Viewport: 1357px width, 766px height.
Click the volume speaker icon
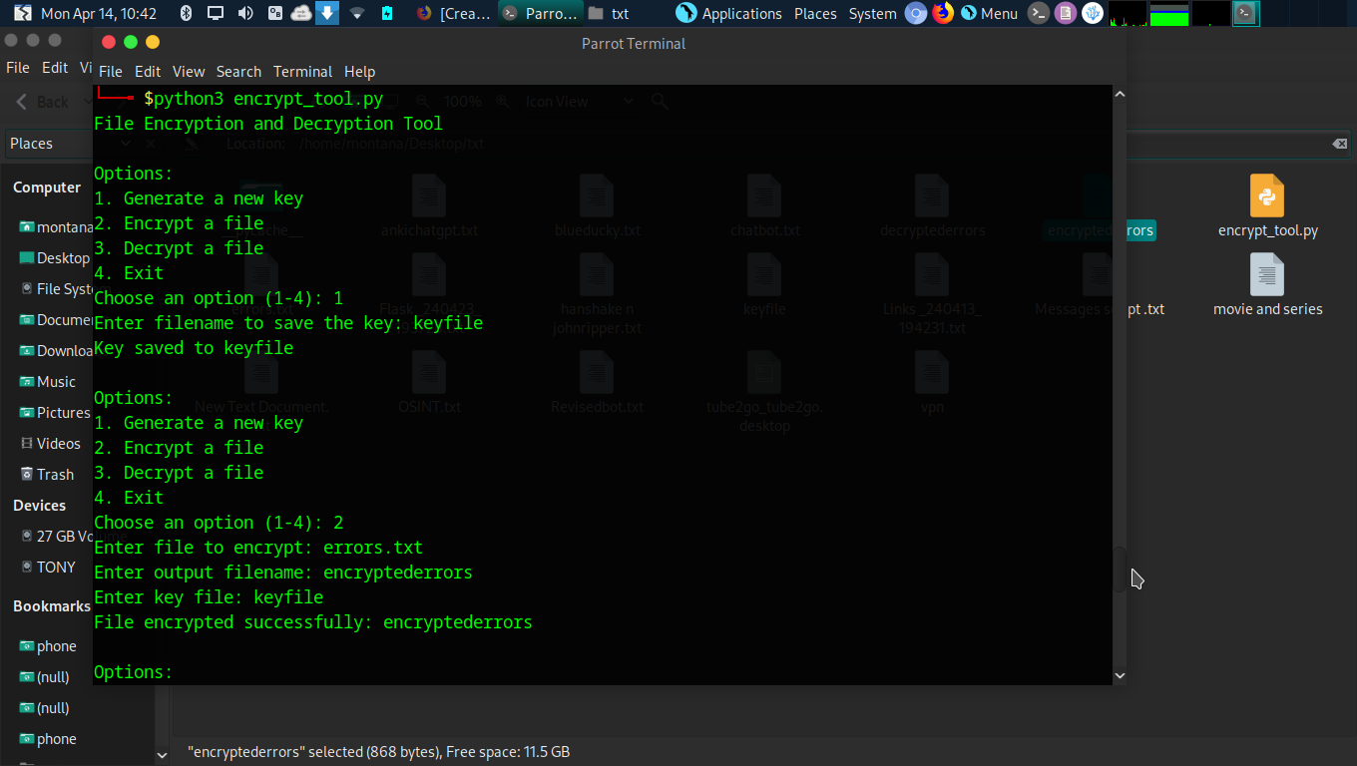(244, 14)
